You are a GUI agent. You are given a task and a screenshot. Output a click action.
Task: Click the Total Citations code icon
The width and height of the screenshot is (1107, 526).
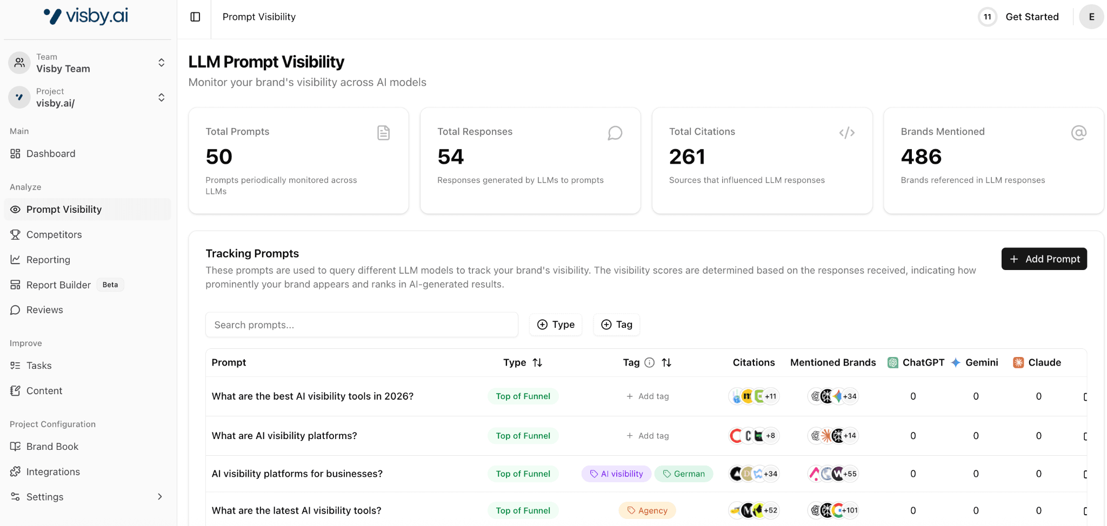846,133
